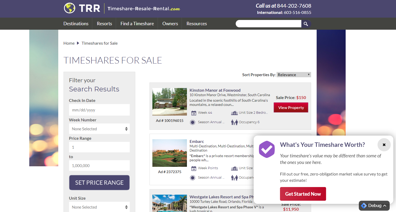The width and height of the screenshot is (396, 212).
Task: Open the Resources menu
Action: pos(197,24)
